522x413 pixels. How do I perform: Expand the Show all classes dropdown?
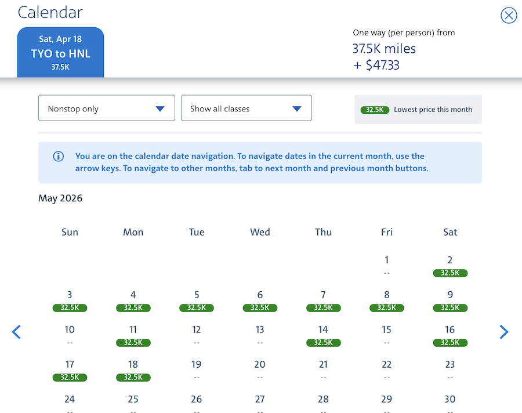[246, 108]
